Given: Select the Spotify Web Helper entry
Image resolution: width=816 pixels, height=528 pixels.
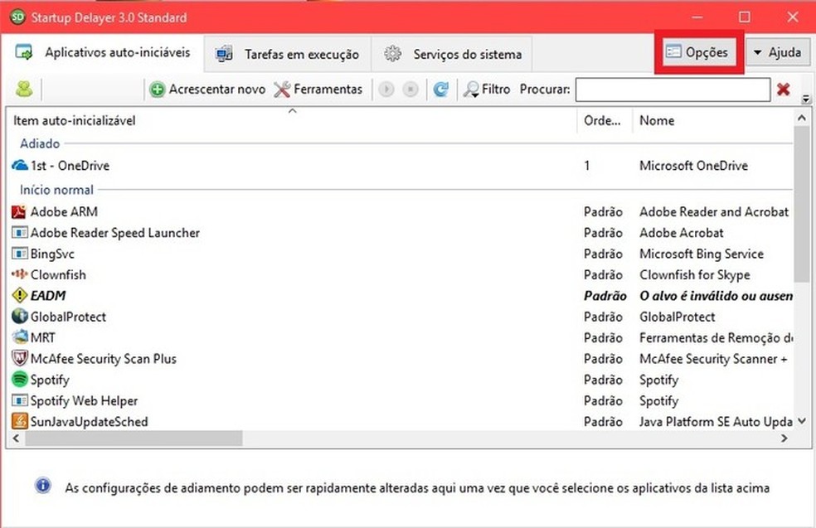Looking at the screenshot, I should coord(85,400).
